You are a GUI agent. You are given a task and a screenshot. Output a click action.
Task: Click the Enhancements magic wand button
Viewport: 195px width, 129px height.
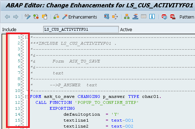point(80,17)
